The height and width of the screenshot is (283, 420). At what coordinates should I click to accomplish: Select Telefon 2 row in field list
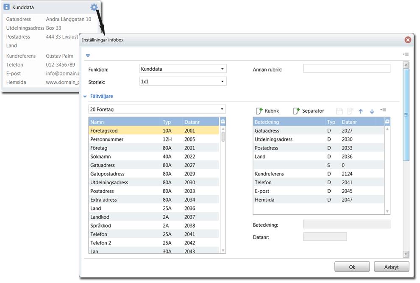click(x=154, y=243)
